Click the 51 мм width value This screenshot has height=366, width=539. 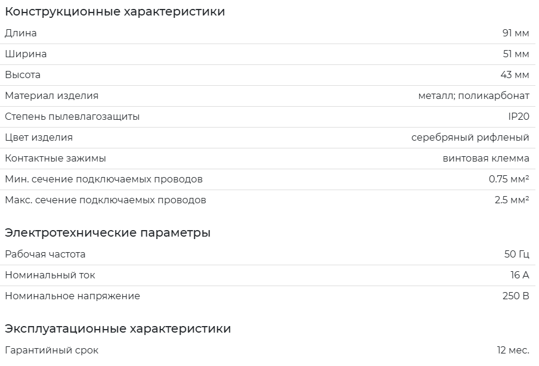tap(516, 54)
